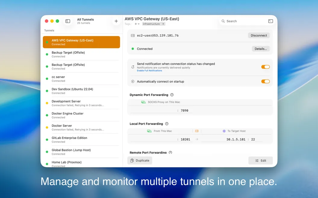318x198 pixels.
Task: Duplicate this tunnel configuration
Action: coord(140,160)
